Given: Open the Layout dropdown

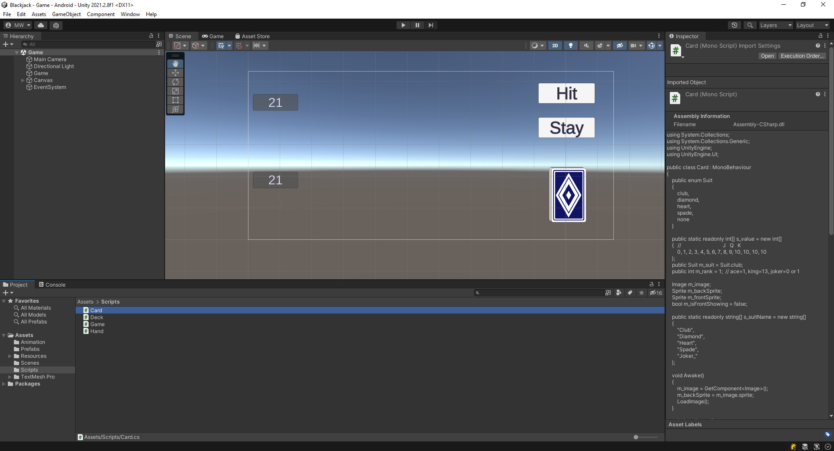Looking at the screenshot, I should pos(812,25).
